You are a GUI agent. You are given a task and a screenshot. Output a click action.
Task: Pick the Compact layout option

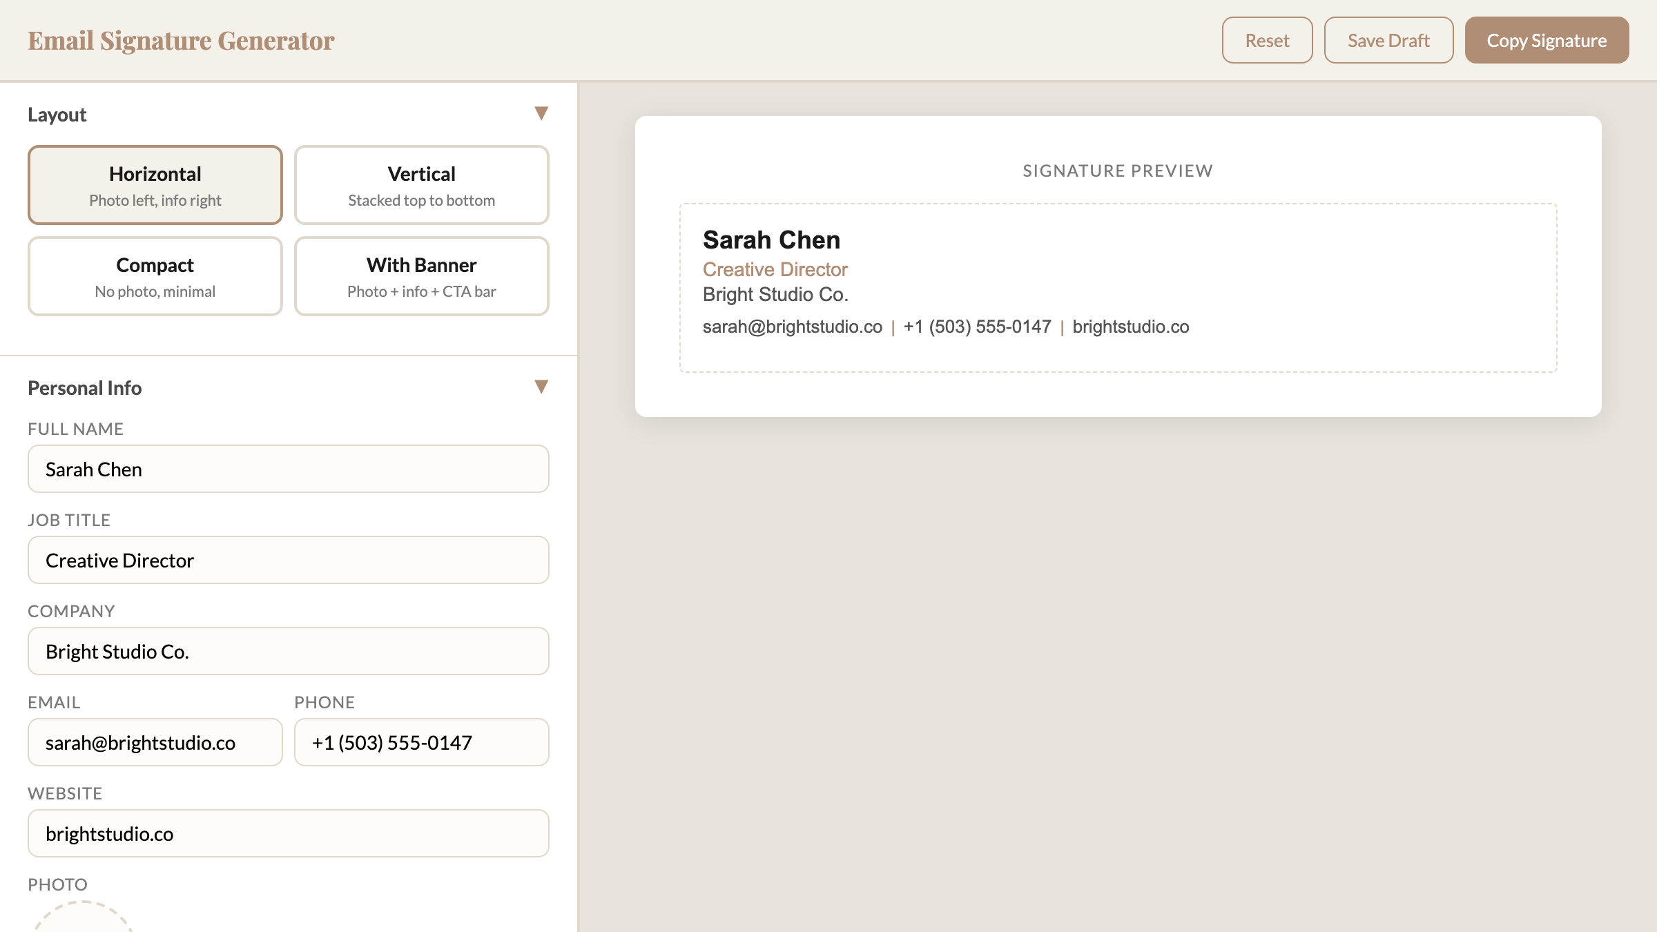click(x=155, y=276)
